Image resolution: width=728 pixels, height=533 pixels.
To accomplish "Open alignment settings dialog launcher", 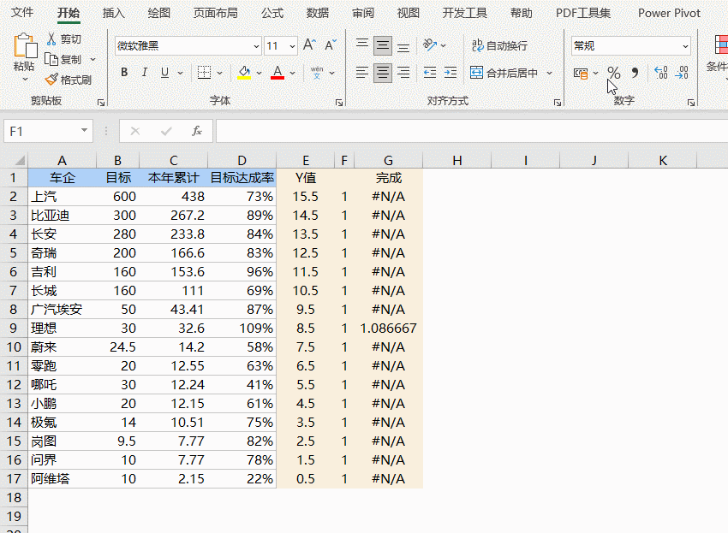I will pos(558,103).
